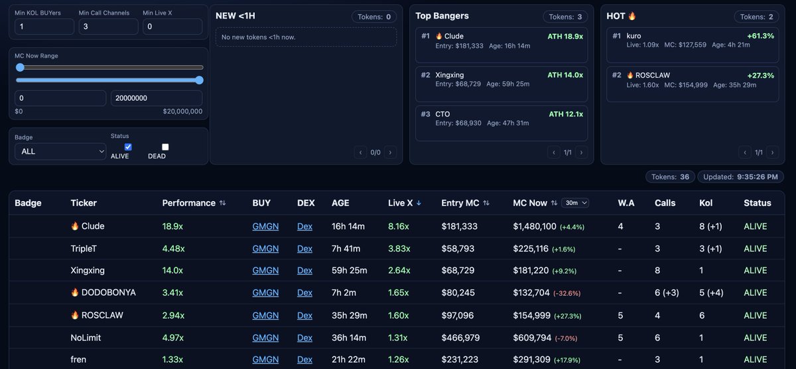Click the minimum MC value field
The image size is (796, 369).
pos(60,98)
